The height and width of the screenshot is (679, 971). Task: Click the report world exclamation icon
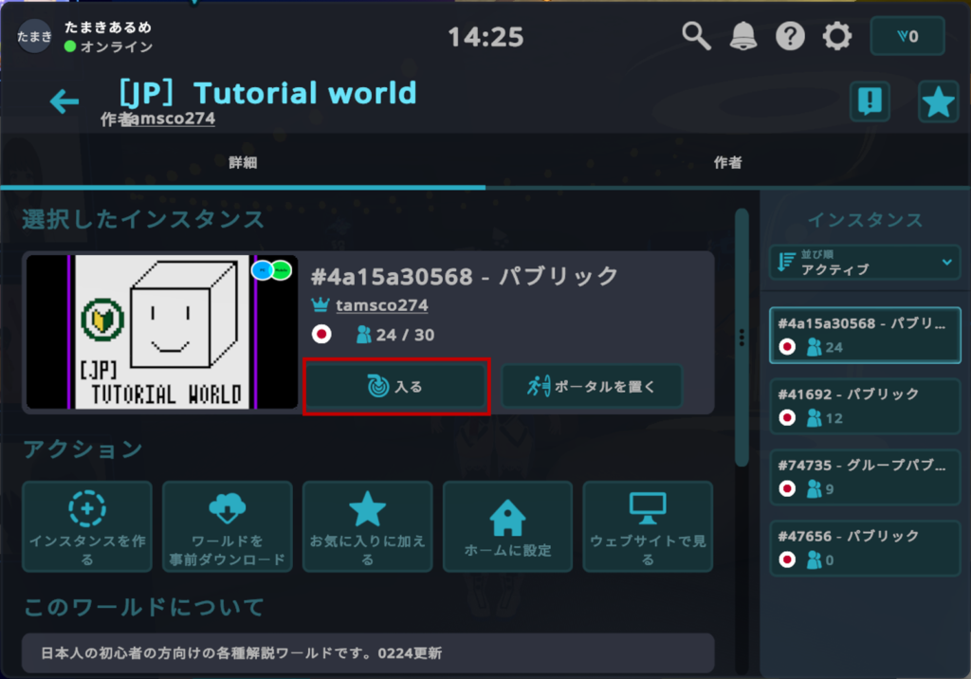pyautogui.click(x=869, y=101)
